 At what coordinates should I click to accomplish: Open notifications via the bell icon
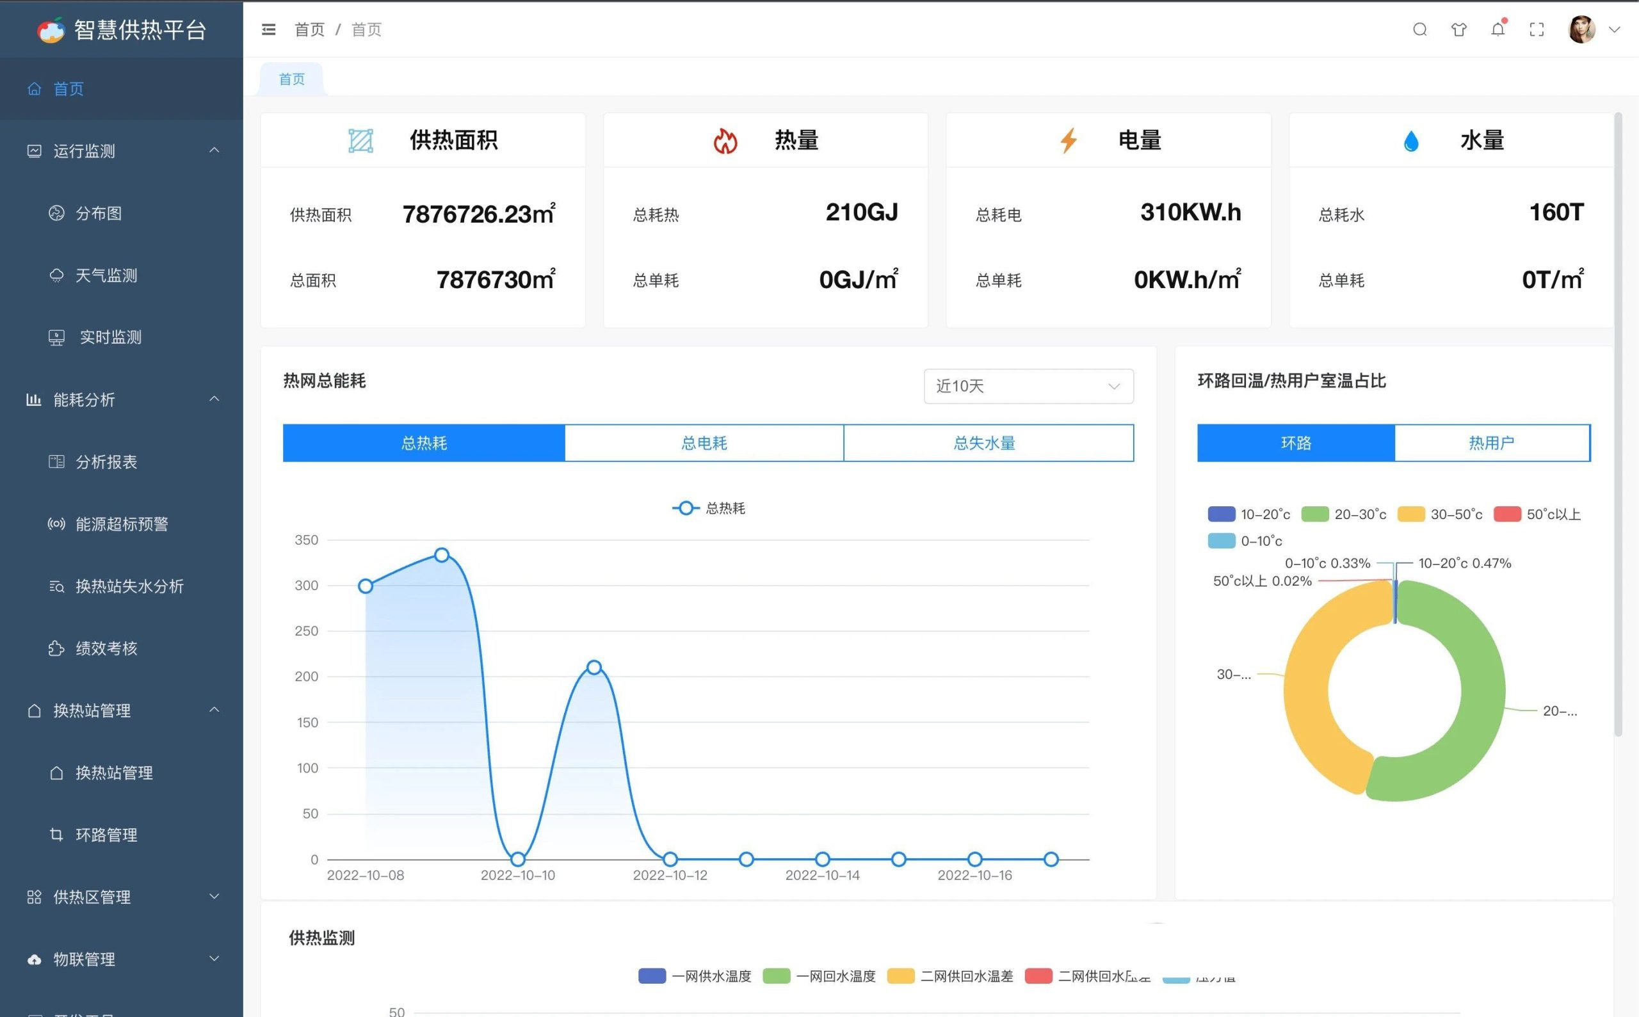pyautogui.click(x=1498, y=29)
